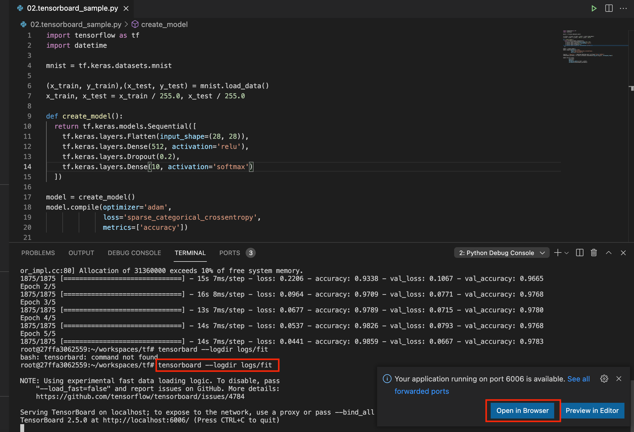Viewport: 634px width, 432px height.
Task: Click the Preview in Editor button
Action: (592, 410)
